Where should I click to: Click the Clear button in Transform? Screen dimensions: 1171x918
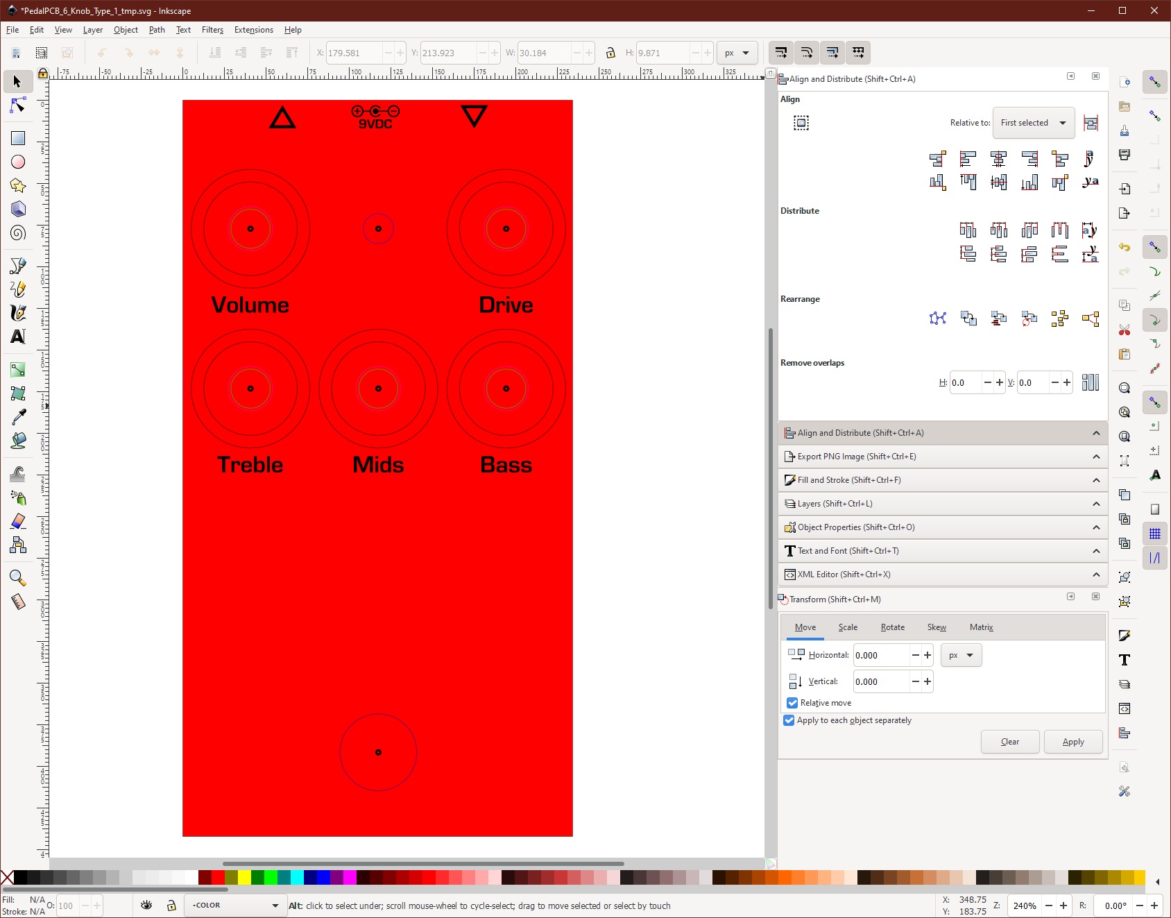(x=1009, y=742)
